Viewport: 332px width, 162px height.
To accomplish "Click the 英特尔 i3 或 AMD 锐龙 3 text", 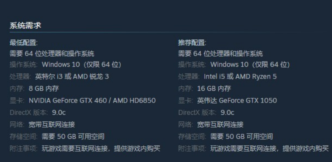I will (72, 76).
